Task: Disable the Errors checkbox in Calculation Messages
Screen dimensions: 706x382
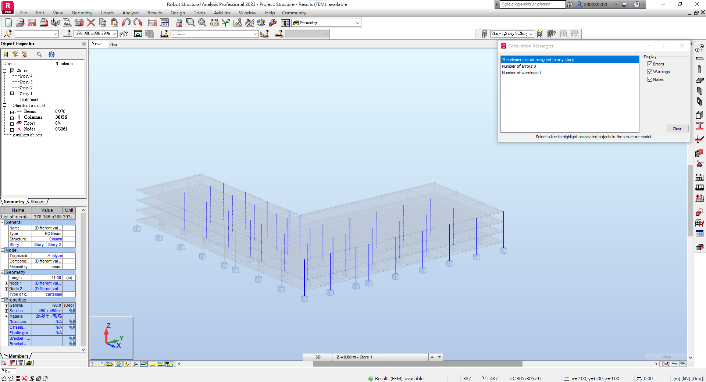Action: pos(650,64)
